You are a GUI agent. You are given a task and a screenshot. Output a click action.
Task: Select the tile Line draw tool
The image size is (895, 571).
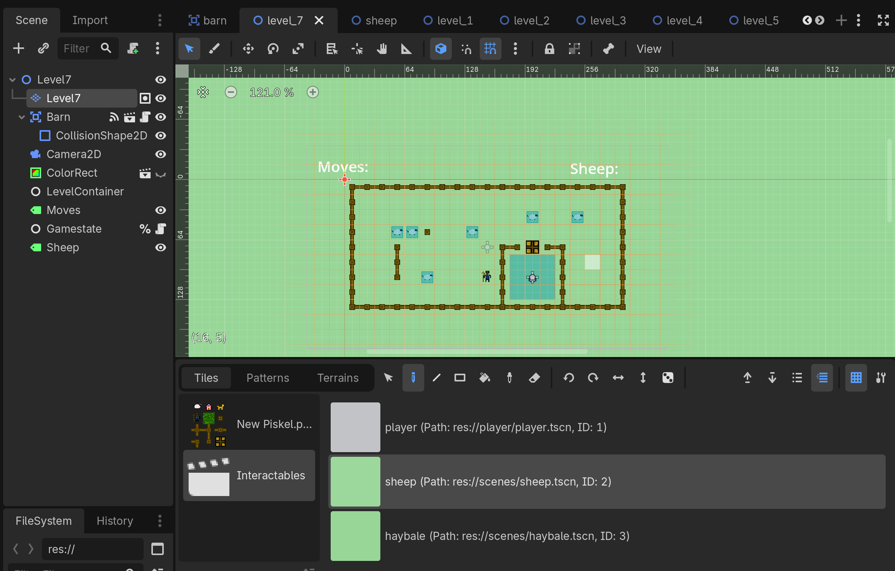pyautogui.click(x=437, y=378)
